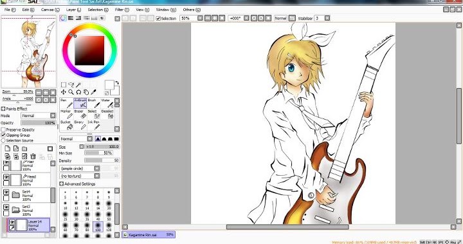Select the Ink Pen tool
463x244 pixels.
click(94, 125)
